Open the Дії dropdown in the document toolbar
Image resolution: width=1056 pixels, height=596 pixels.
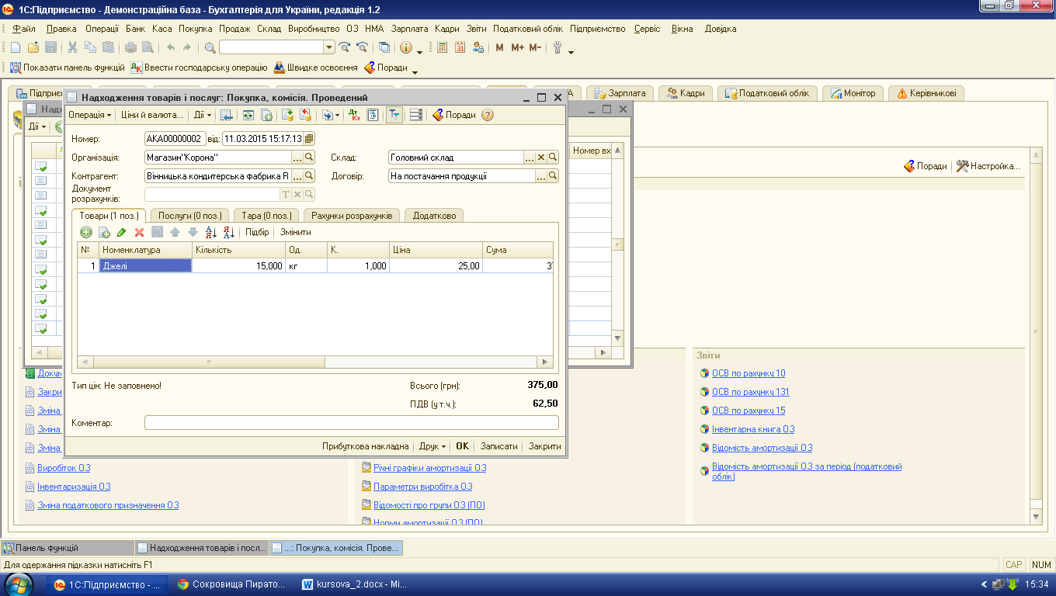click(x=203, y=115)
